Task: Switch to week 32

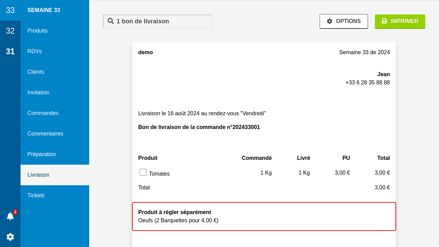Action: tap(10, 31)
